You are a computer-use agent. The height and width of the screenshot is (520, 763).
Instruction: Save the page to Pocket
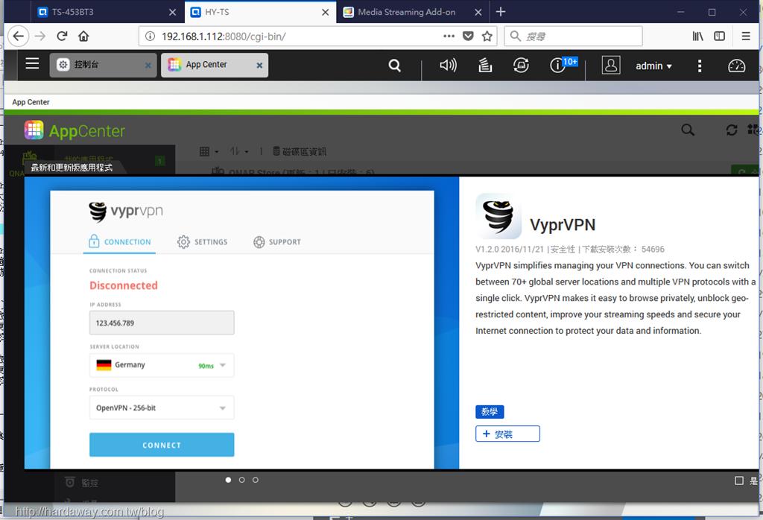tap(468, 36)
